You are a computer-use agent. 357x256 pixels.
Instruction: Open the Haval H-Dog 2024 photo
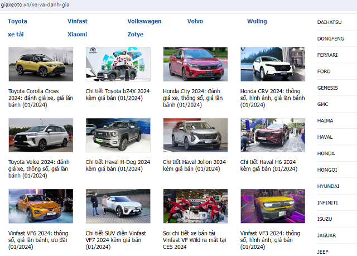(118, 136)
